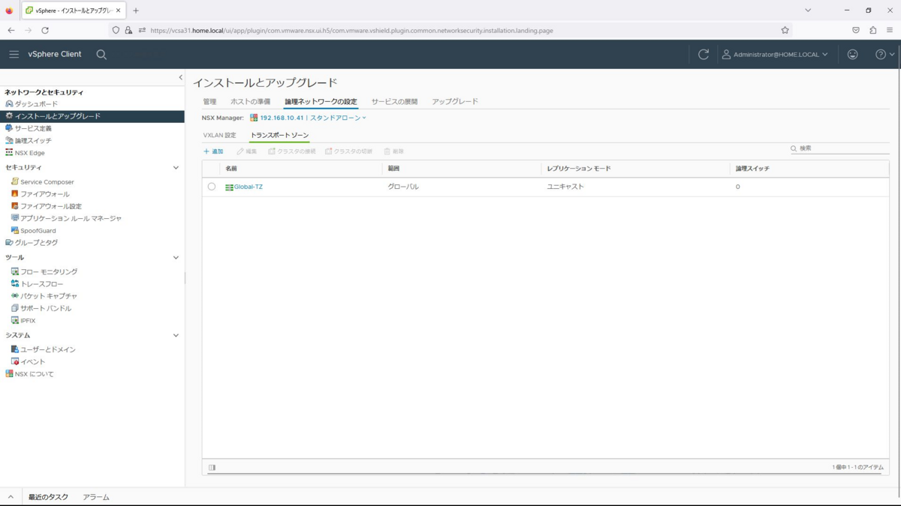Viewport: 901px width, 506px height.
Task: Click the 削除 delete button
Action: 394,151
